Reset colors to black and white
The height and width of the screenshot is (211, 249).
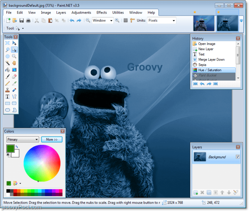click(x=9, y=155)
